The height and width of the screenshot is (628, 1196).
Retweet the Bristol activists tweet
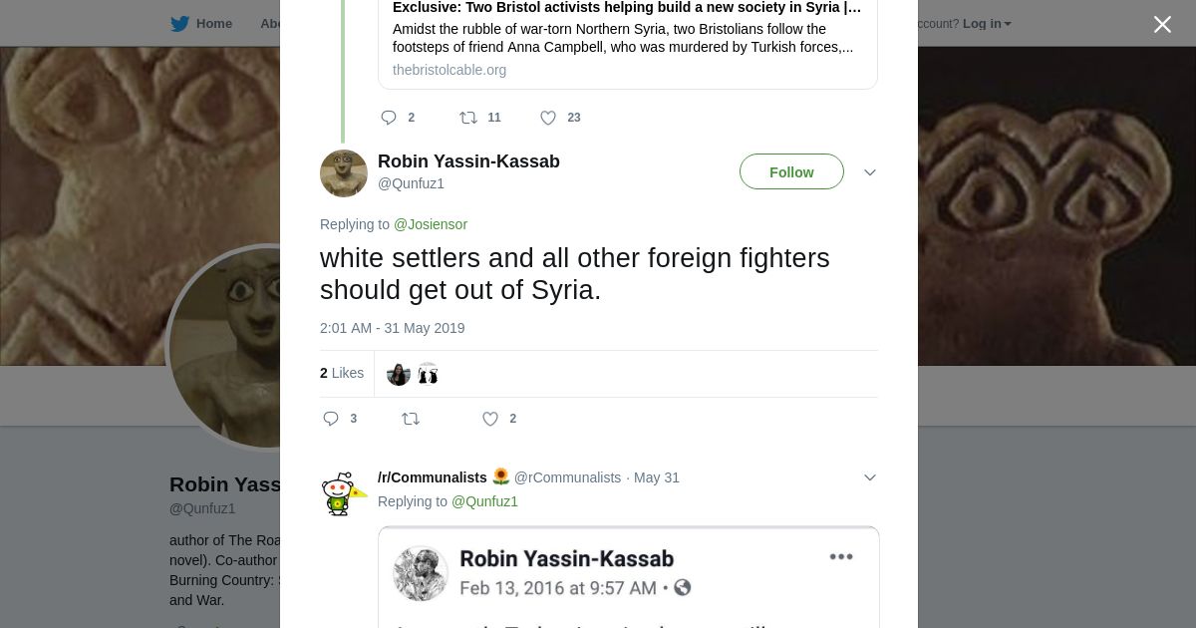[x=468, y=118]
